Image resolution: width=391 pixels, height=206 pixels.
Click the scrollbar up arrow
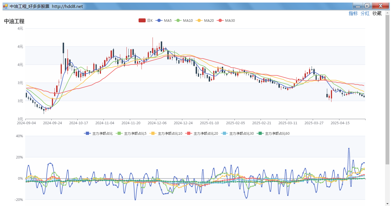coord(387,13)
